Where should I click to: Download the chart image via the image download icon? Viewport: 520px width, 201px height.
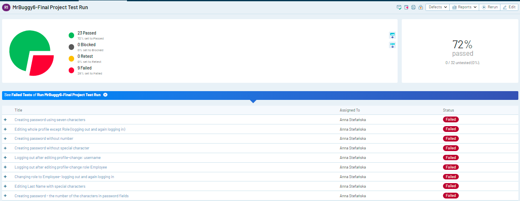(x=392, y=35)
